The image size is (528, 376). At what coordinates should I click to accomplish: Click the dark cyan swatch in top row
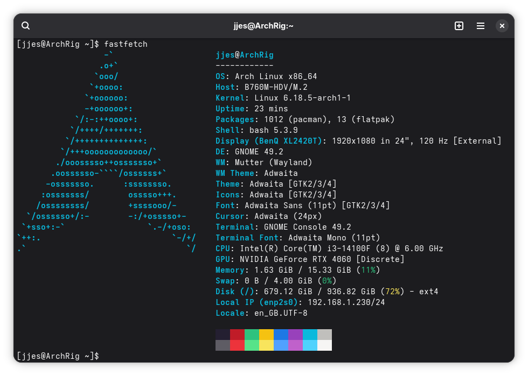(310, 335)
